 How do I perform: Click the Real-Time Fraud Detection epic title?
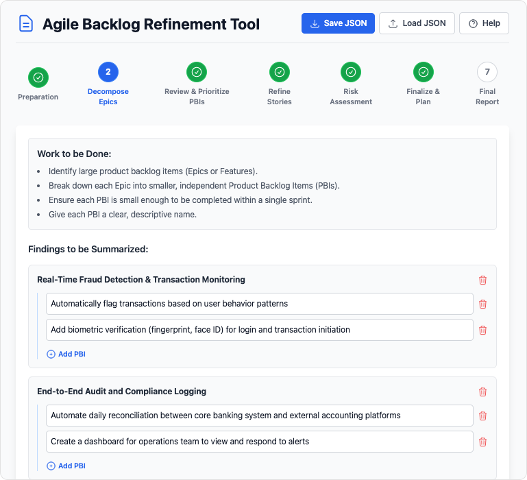tap(141, 280)
